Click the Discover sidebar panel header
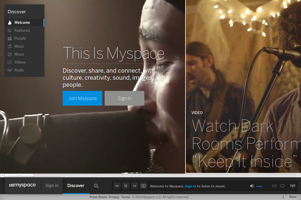301x200 pixels. pyautogui.click(x=24, y=12)
